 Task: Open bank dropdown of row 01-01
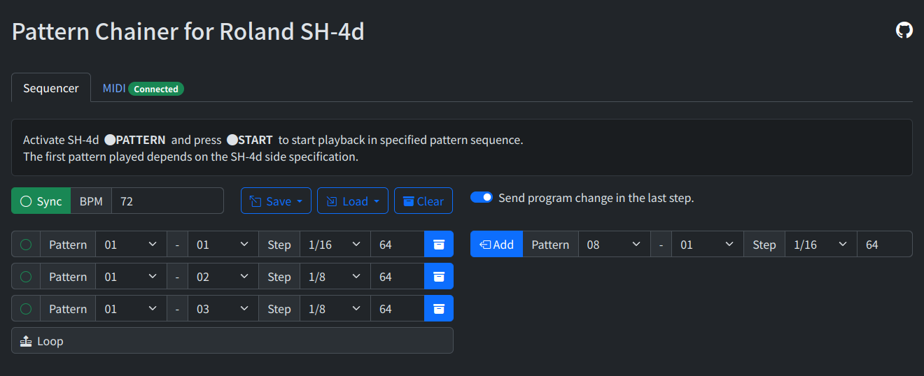point(131,245)
